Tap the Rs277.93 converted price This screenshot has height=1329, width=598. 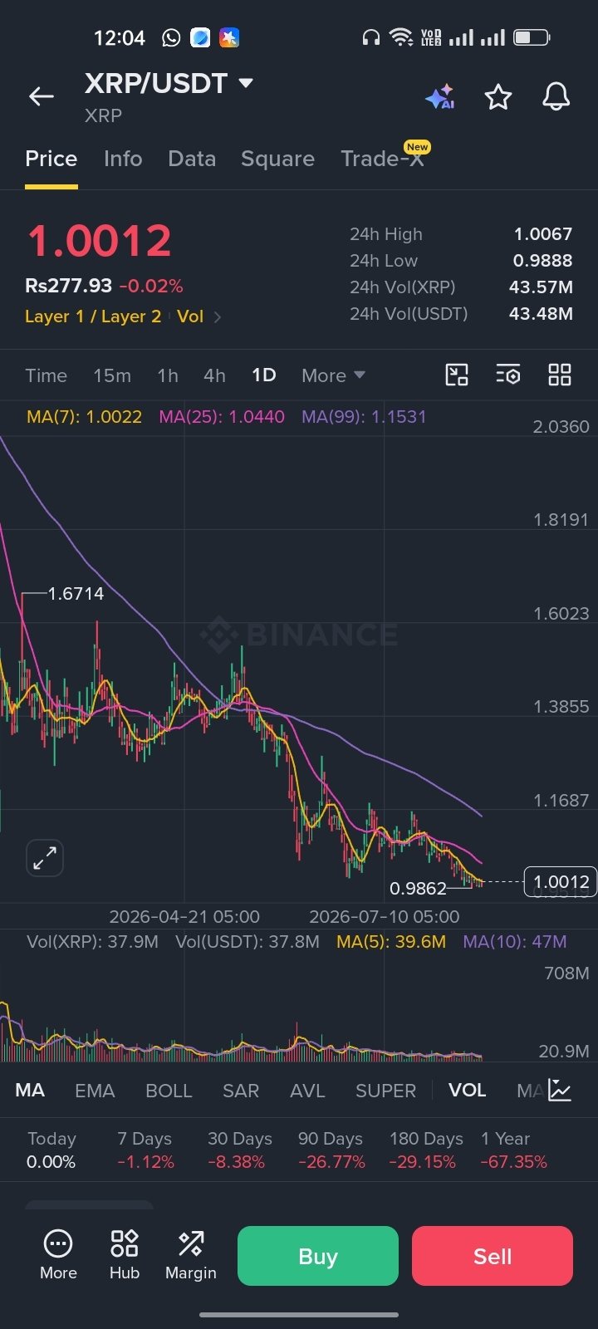[x=68, y=286]
